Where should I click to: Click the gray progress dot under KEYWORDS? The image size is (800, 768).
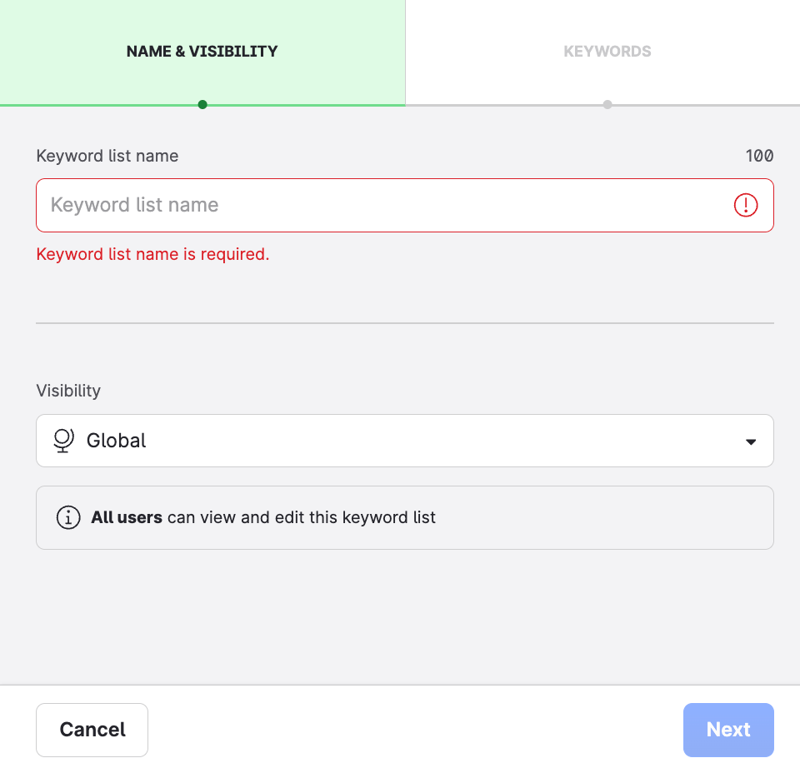click(607, 104)
